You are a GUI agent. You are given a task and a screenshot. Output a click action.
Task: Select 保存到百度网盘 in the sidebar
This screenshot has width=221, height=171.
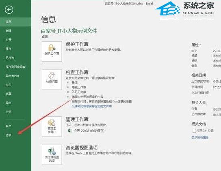[x=15, y=67]
